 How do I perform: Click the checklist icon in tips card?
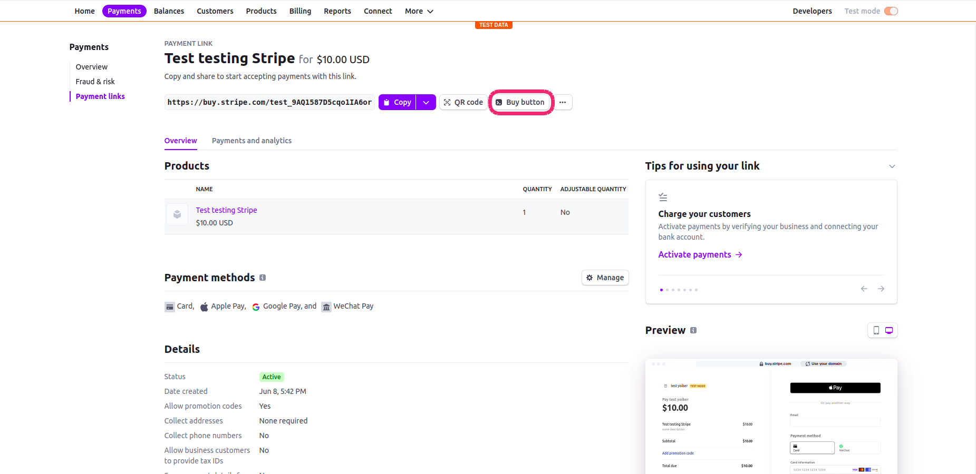(663, 197)
